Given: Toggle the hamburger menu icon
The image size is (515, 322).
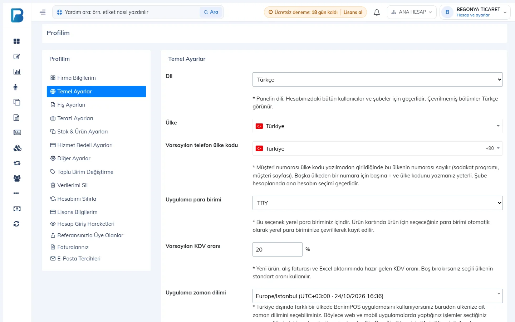Looking at the screenshot, I should [43, 12].
